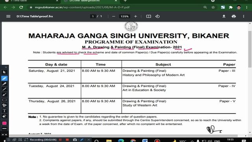Select the cursor pointer annotation tool

4,72
